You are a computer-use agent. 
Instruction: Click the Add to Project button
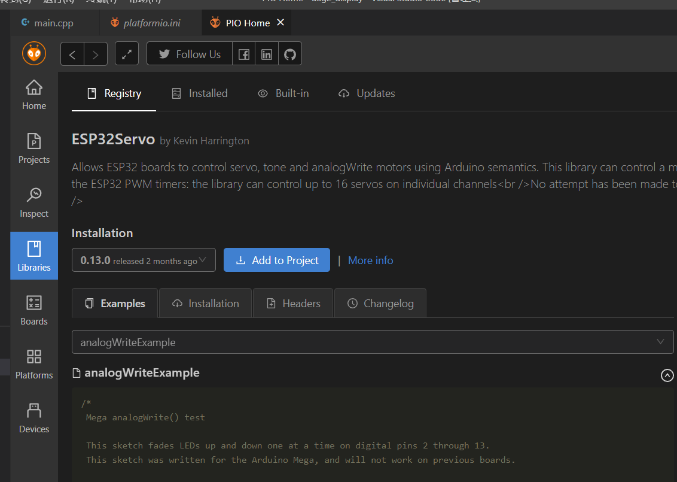[x=277, y=260]
